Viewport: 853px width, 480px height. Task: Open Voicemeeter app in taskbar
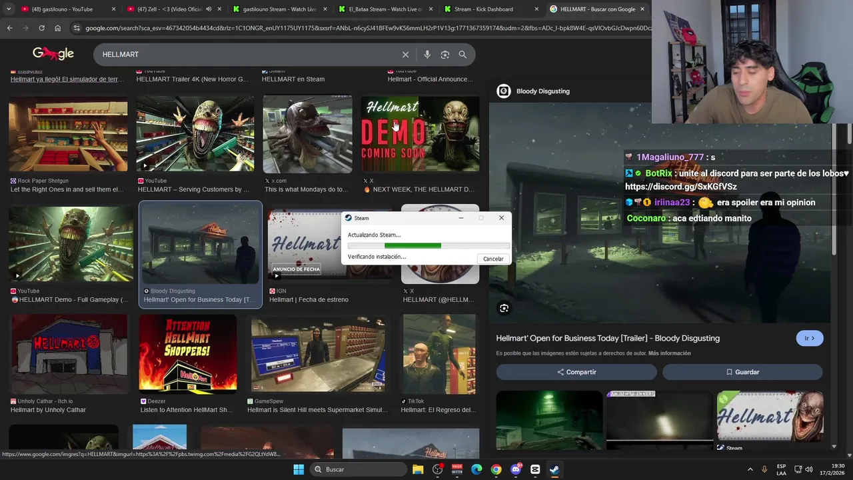click(x=457, y=469)
